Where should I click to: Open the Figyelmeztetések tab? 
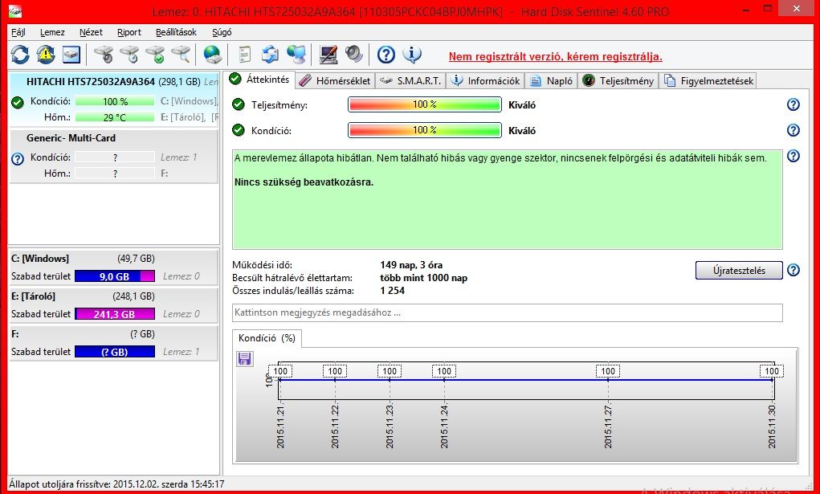tap(709, 80)
